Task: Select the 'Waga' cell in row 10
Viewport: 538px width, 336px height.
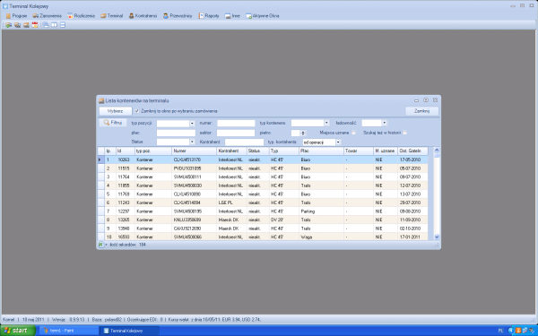Action: 321,237
